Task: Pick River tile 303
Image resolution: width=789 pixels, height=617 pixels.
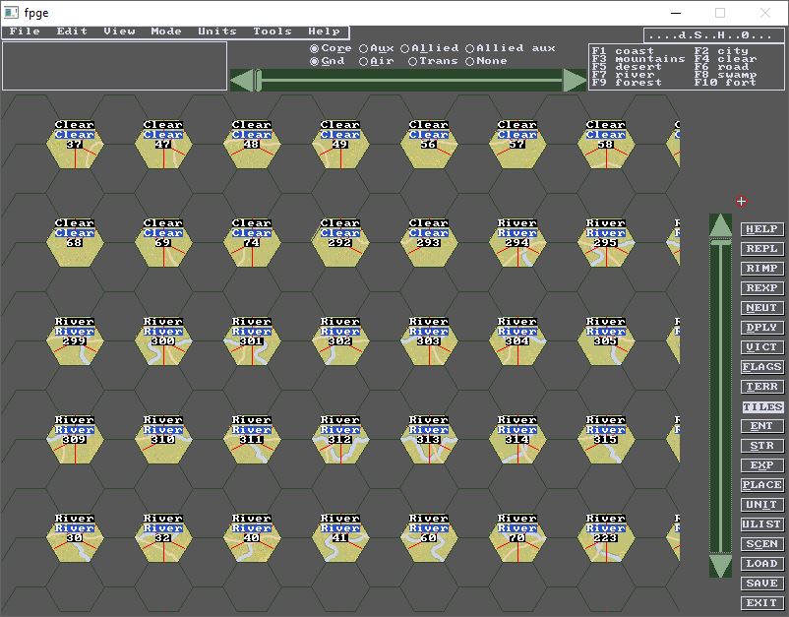Action: pos(429,341)
